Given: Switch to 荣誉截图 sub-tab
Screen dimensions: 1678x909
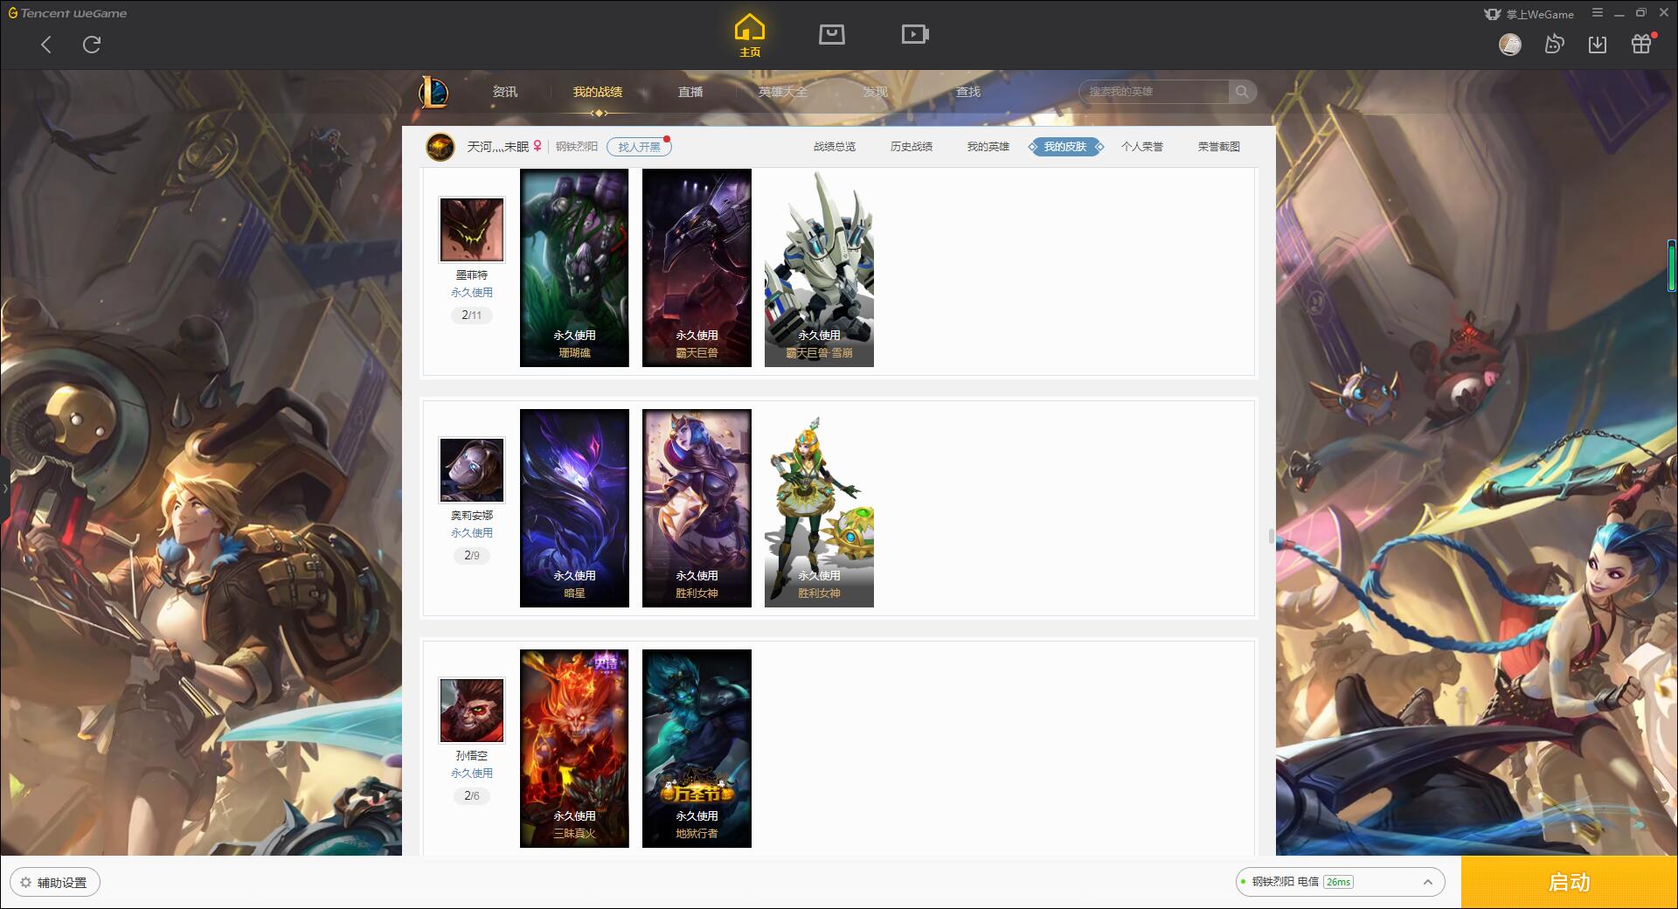Looking at the screenshot, I should point(1219,147).
